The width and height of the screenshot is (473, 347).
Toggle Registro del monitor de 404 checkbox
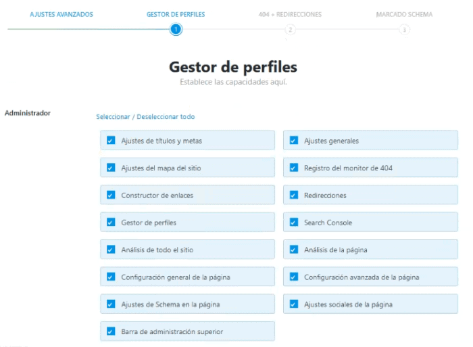coord(294,168)
